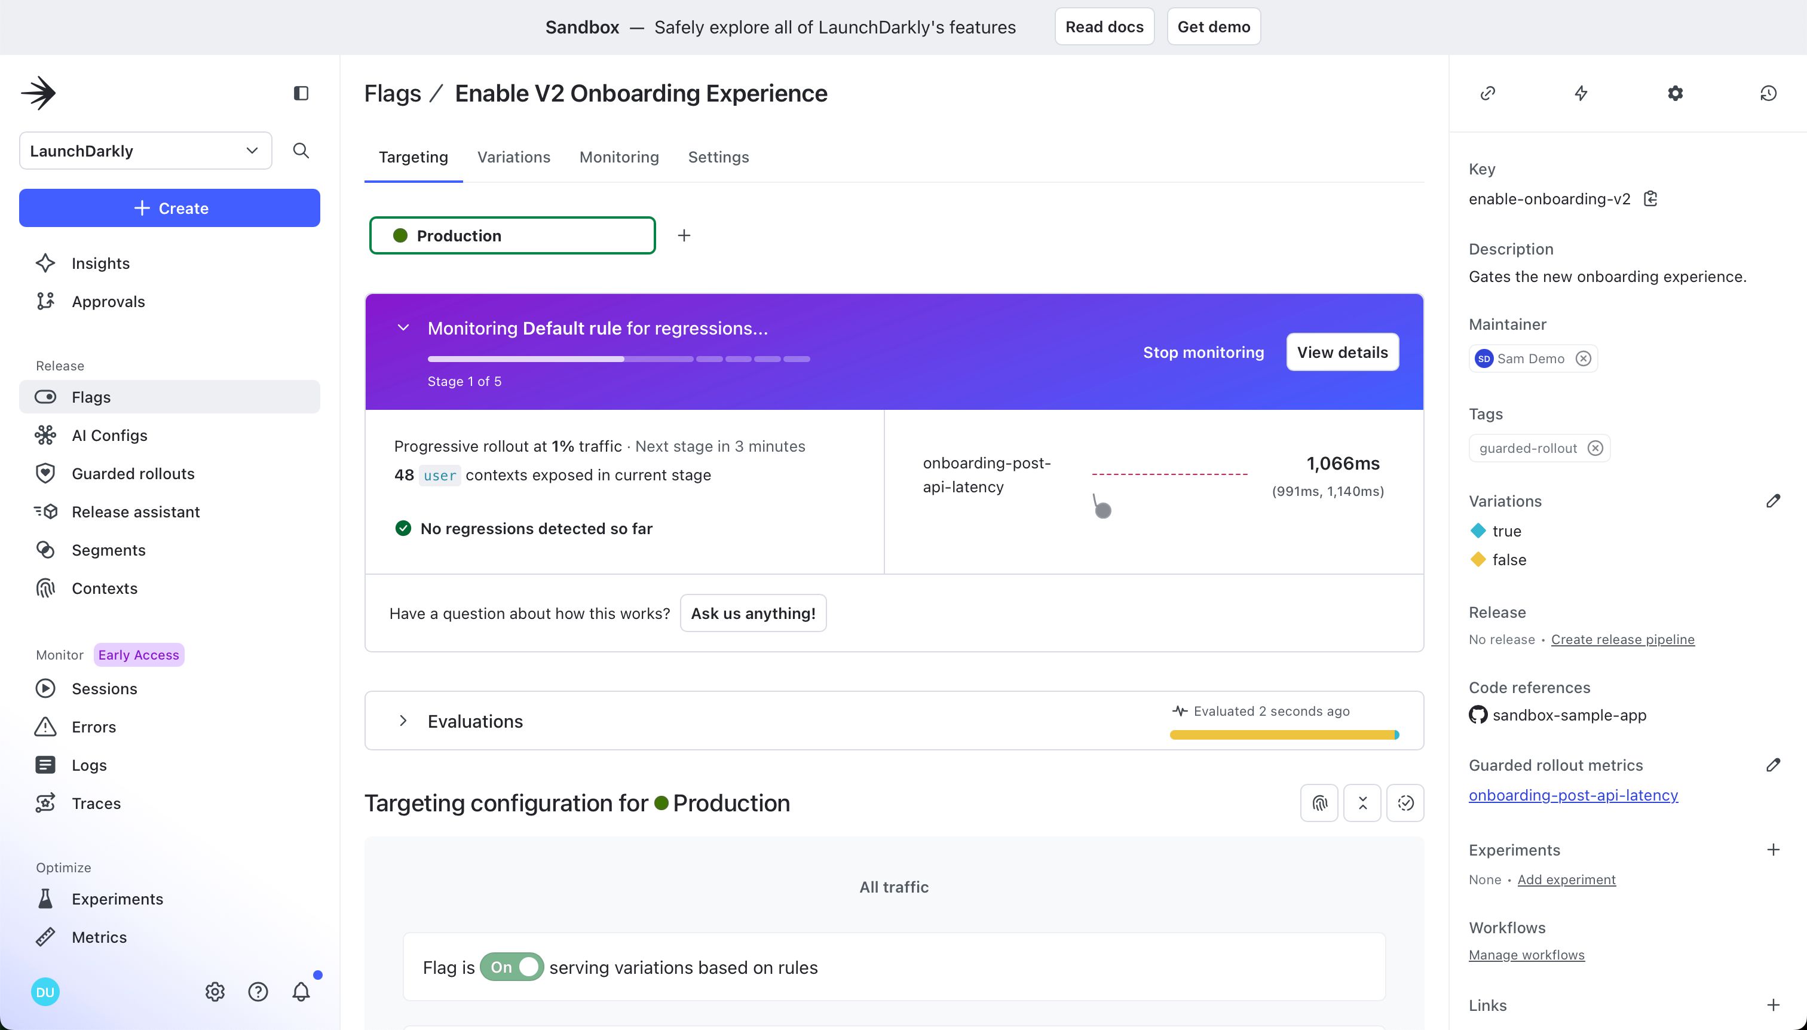Open Manage workflows link
The height and width of the screenshot is (1030, 1807).
coord(1527,955)
